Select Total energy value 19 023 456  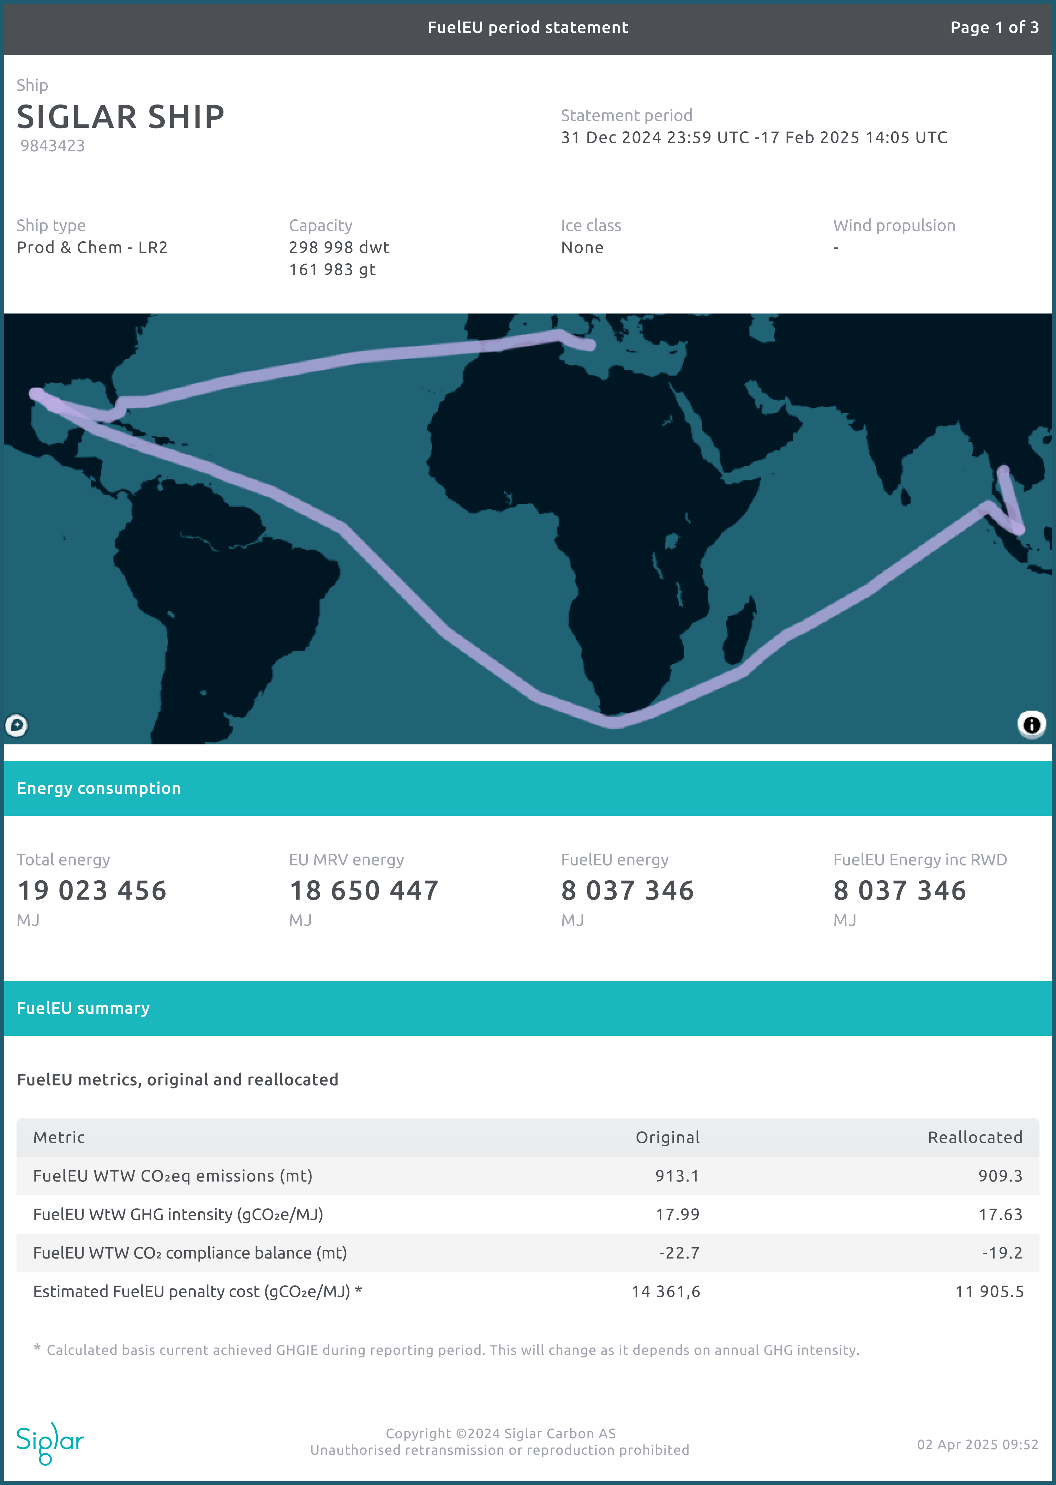tap(92, 890)
